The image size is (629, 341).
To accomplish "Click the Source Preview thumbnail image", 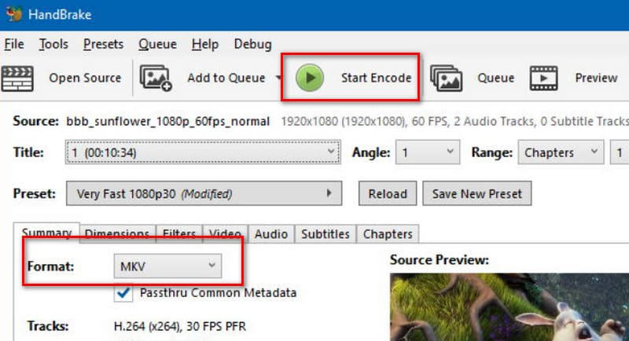I will point(509,306).
